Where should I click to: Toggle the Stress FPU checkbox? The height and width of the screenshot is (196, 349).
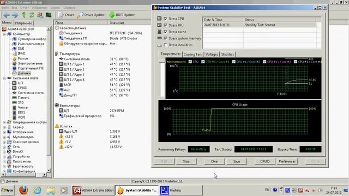tap(165, 25)
